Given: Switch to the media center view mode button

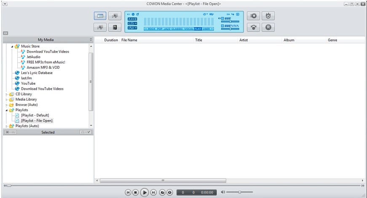Looking at the screenshot, I should point(100,16).
